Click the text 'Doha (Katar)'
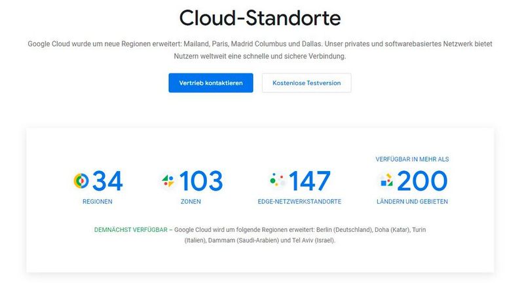The height and width of the screenshot is (287, 524). 392,230
